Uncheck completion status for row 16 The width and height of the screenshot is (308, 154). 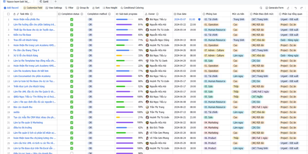(x=72, y=97)
